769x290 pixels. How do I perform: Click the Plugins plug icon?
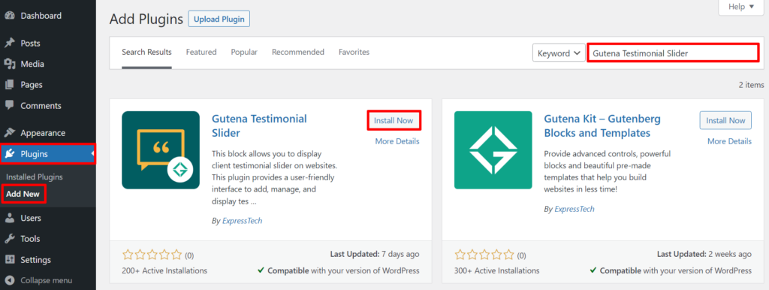(9, 154)
